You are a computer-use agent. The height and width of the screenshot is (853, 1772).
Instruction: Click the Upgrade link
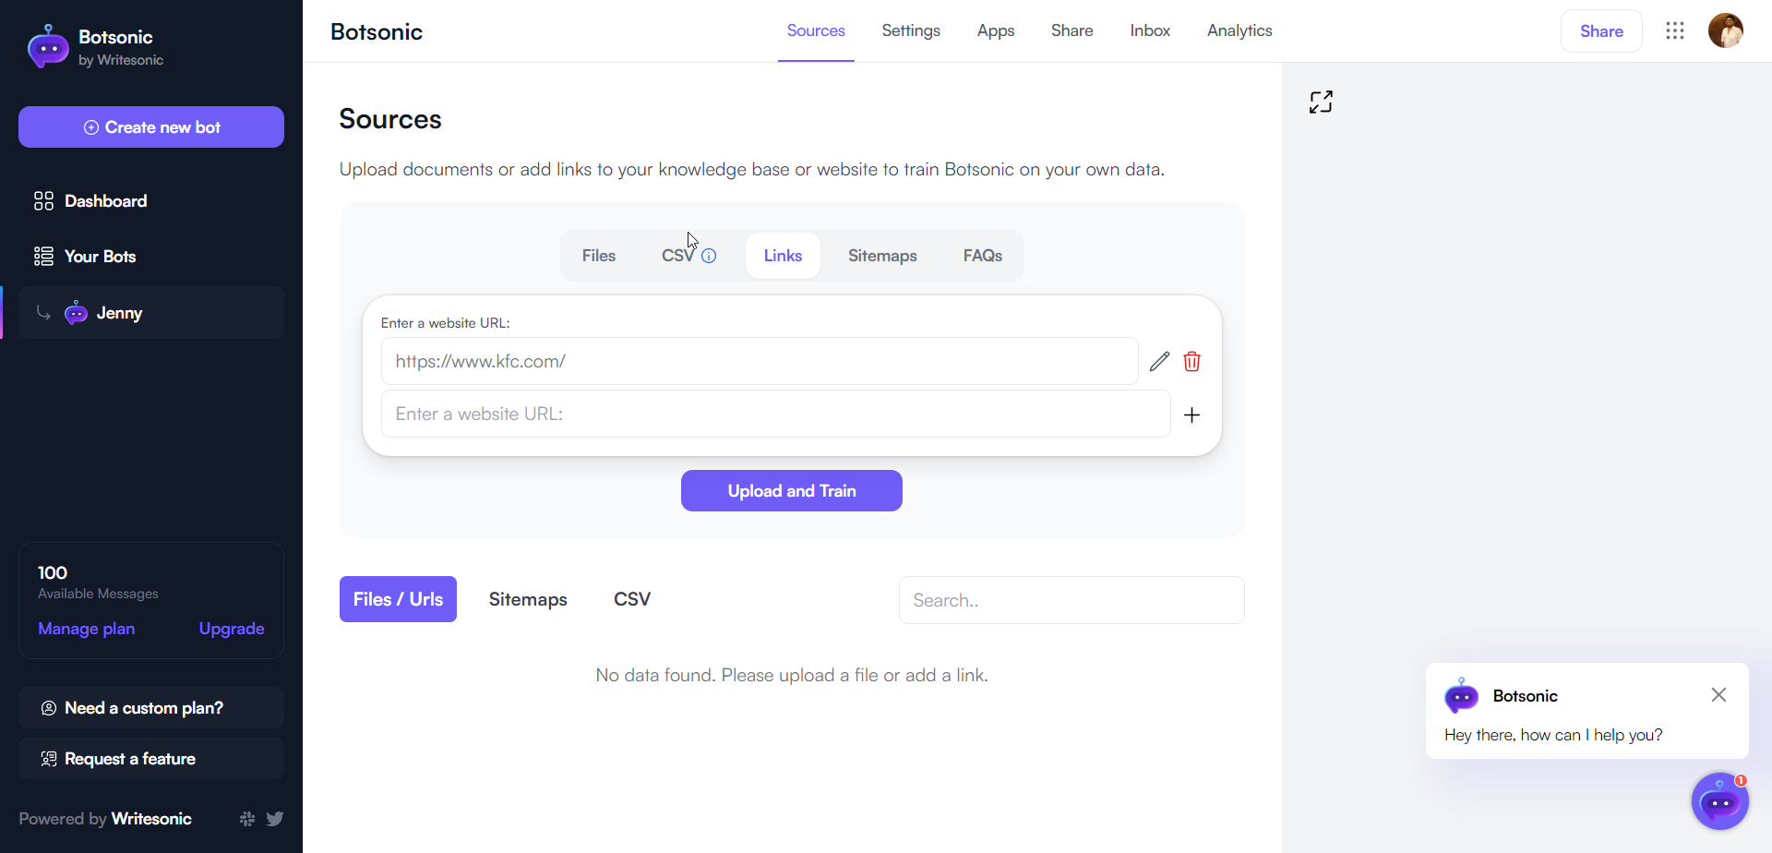(232, 629)
